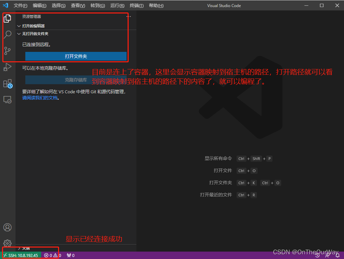Open the Search view in activity bar
Image resolution: width=344 pixels, height=259 pixels.
click(x=7, y=34)
